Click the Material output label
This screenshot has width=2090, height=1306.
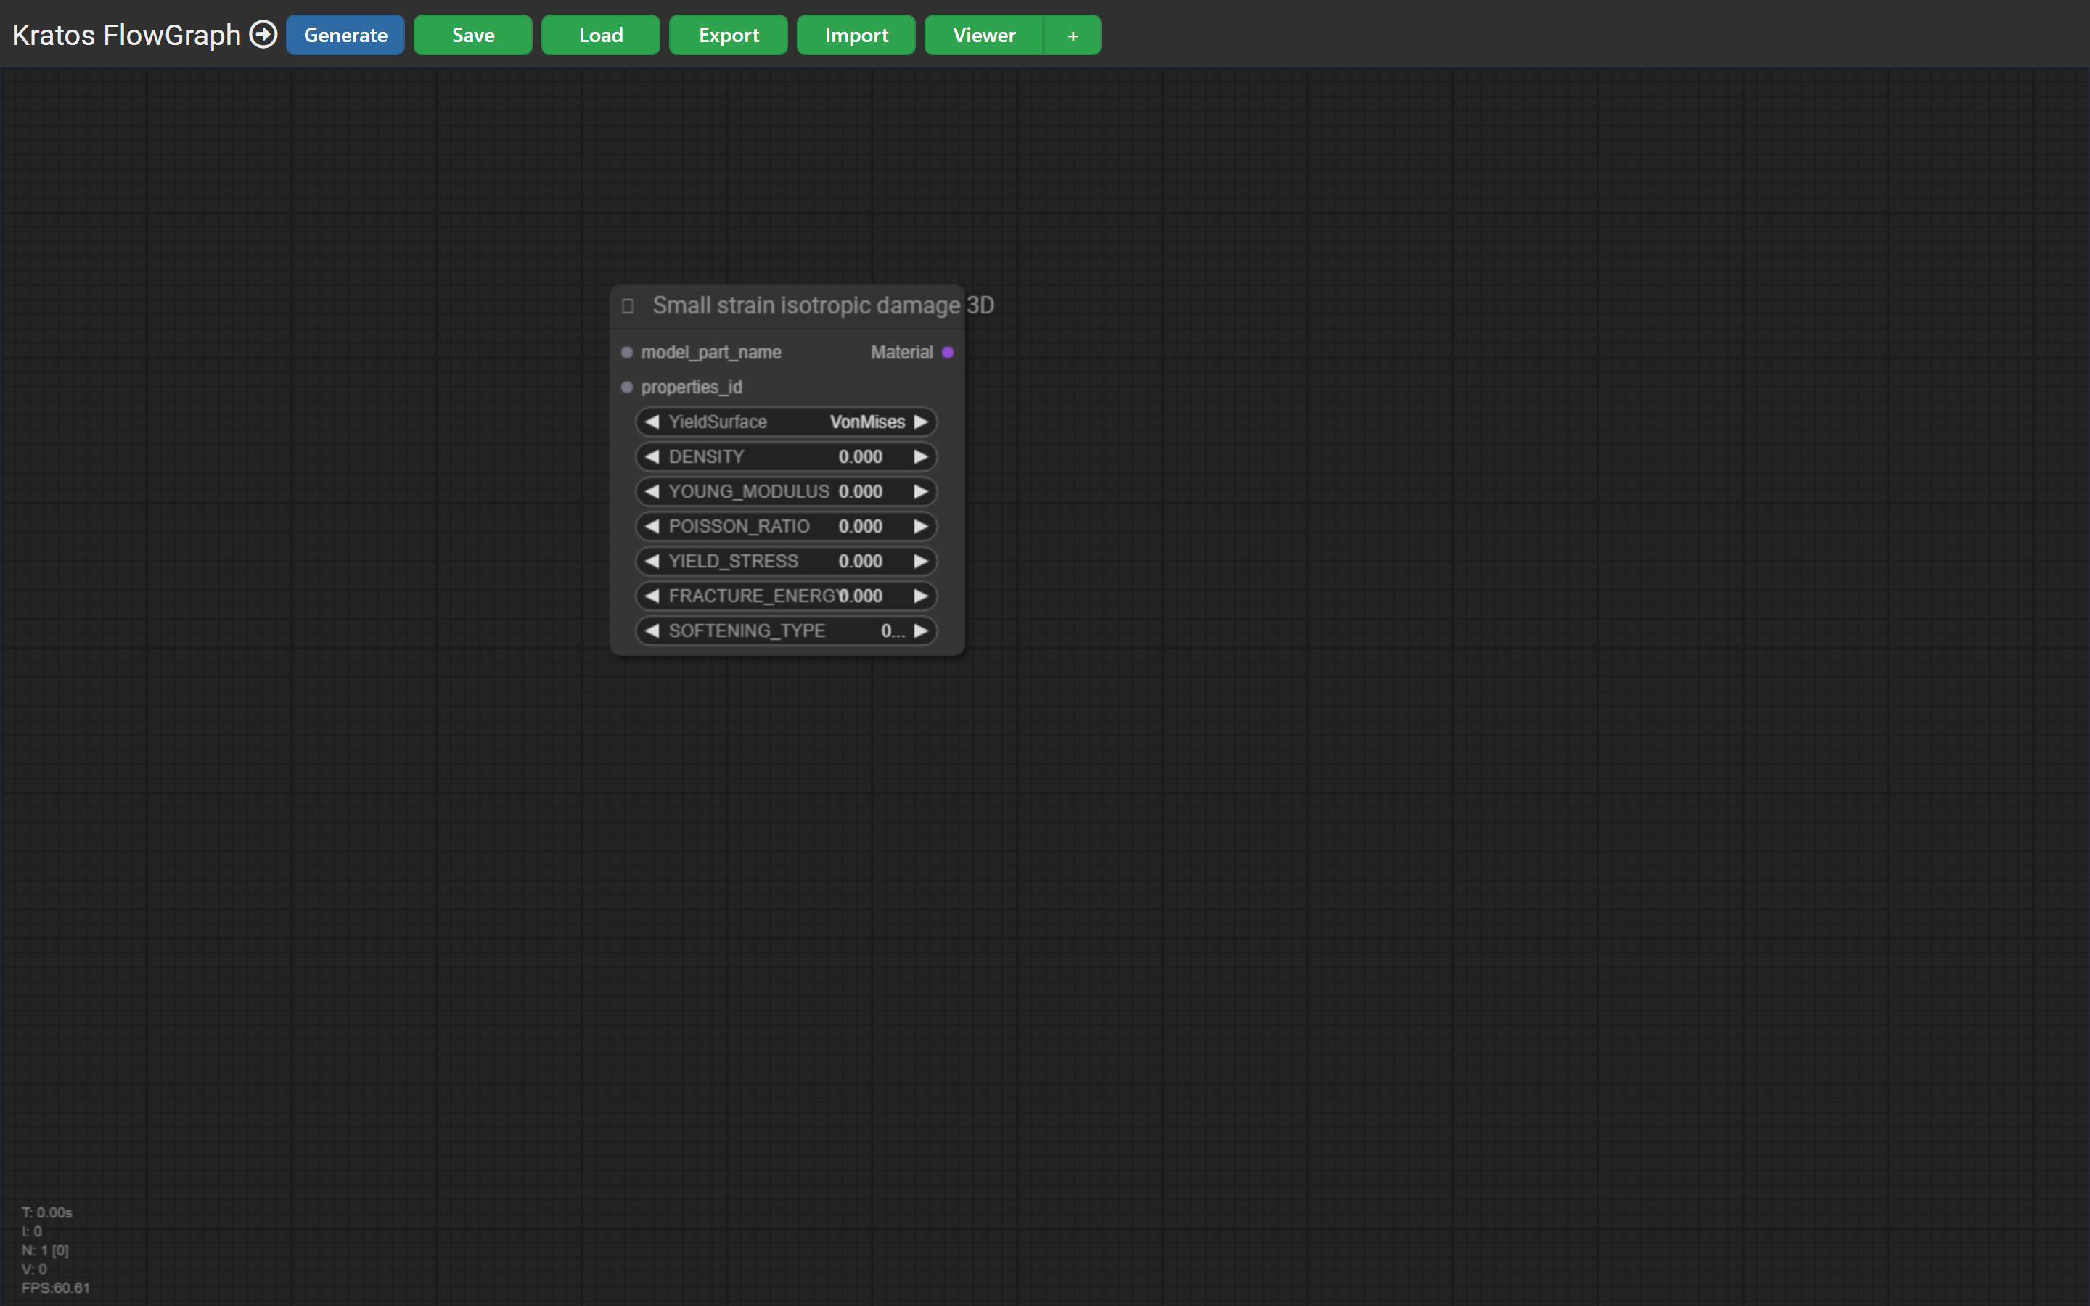coord(901,353)
